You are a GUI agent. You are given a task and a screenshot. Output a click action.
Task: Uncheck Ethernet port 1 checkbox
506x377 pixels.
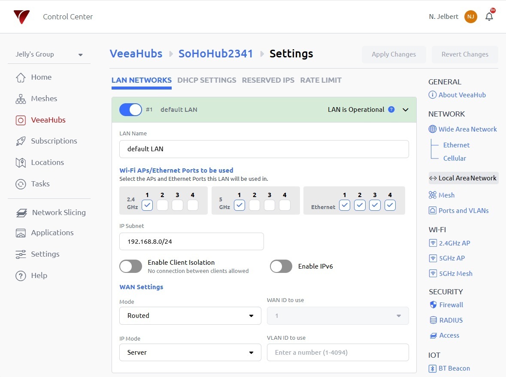pos(344,205)
